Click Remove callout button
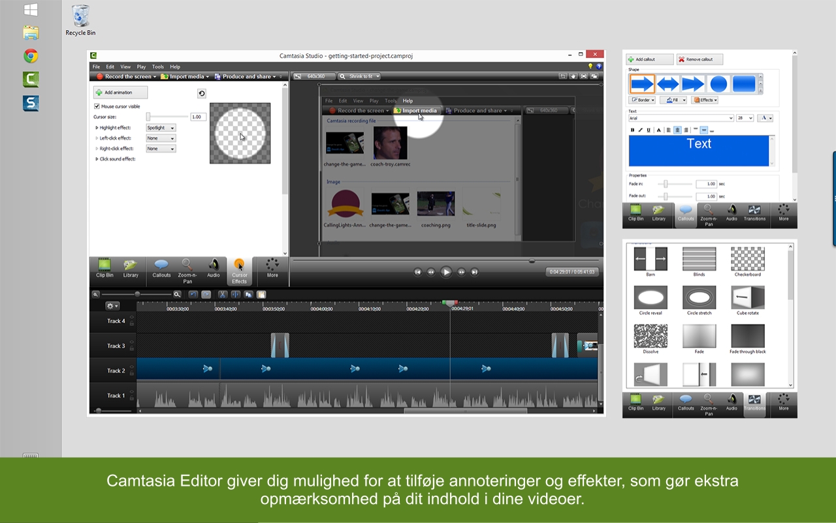Viewport: 836px width, 523px height. coord(699,59)
